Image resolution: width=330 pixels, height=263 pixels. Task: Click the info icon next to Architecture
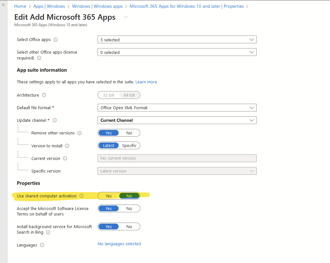pyautogui.click(x=44, y=95)
